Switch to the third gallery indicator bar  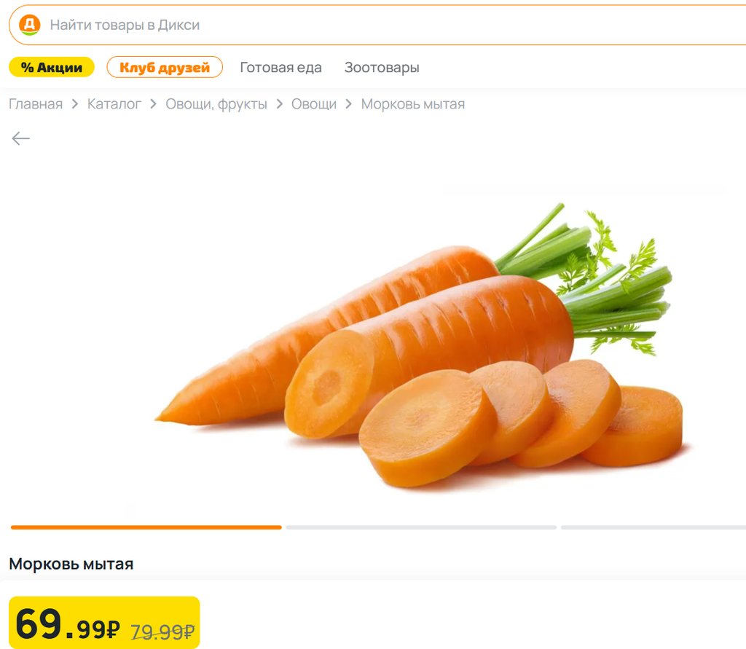653,527
